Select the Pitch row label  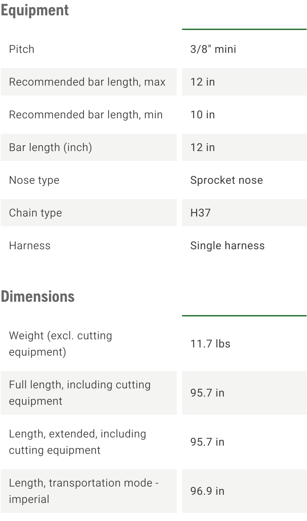[22, 49]
